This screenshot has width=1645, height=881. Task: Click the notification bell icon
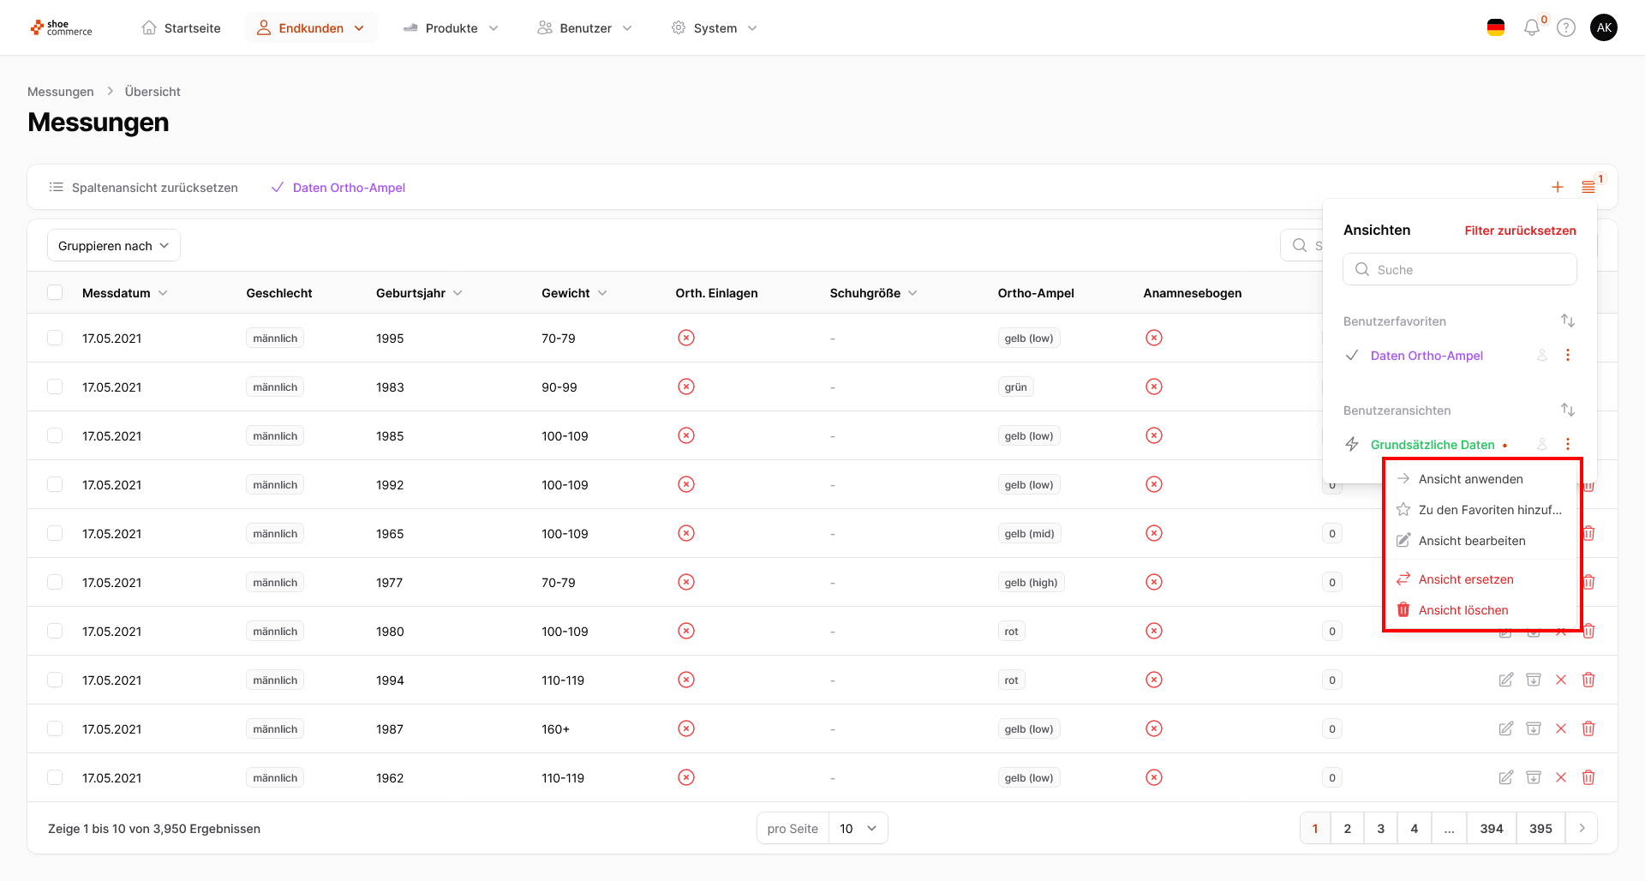click(x=1531, y=28)
